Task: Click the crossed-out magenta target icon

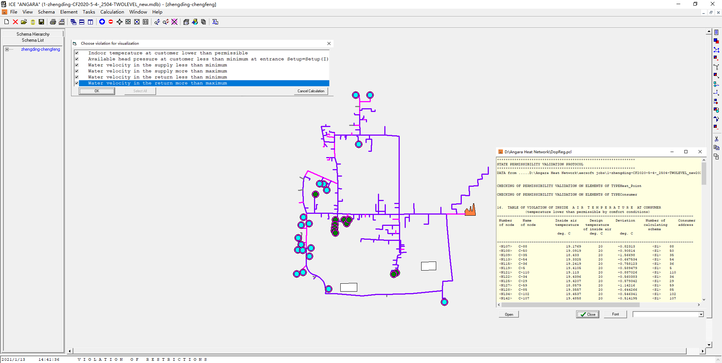Action: 174,22
